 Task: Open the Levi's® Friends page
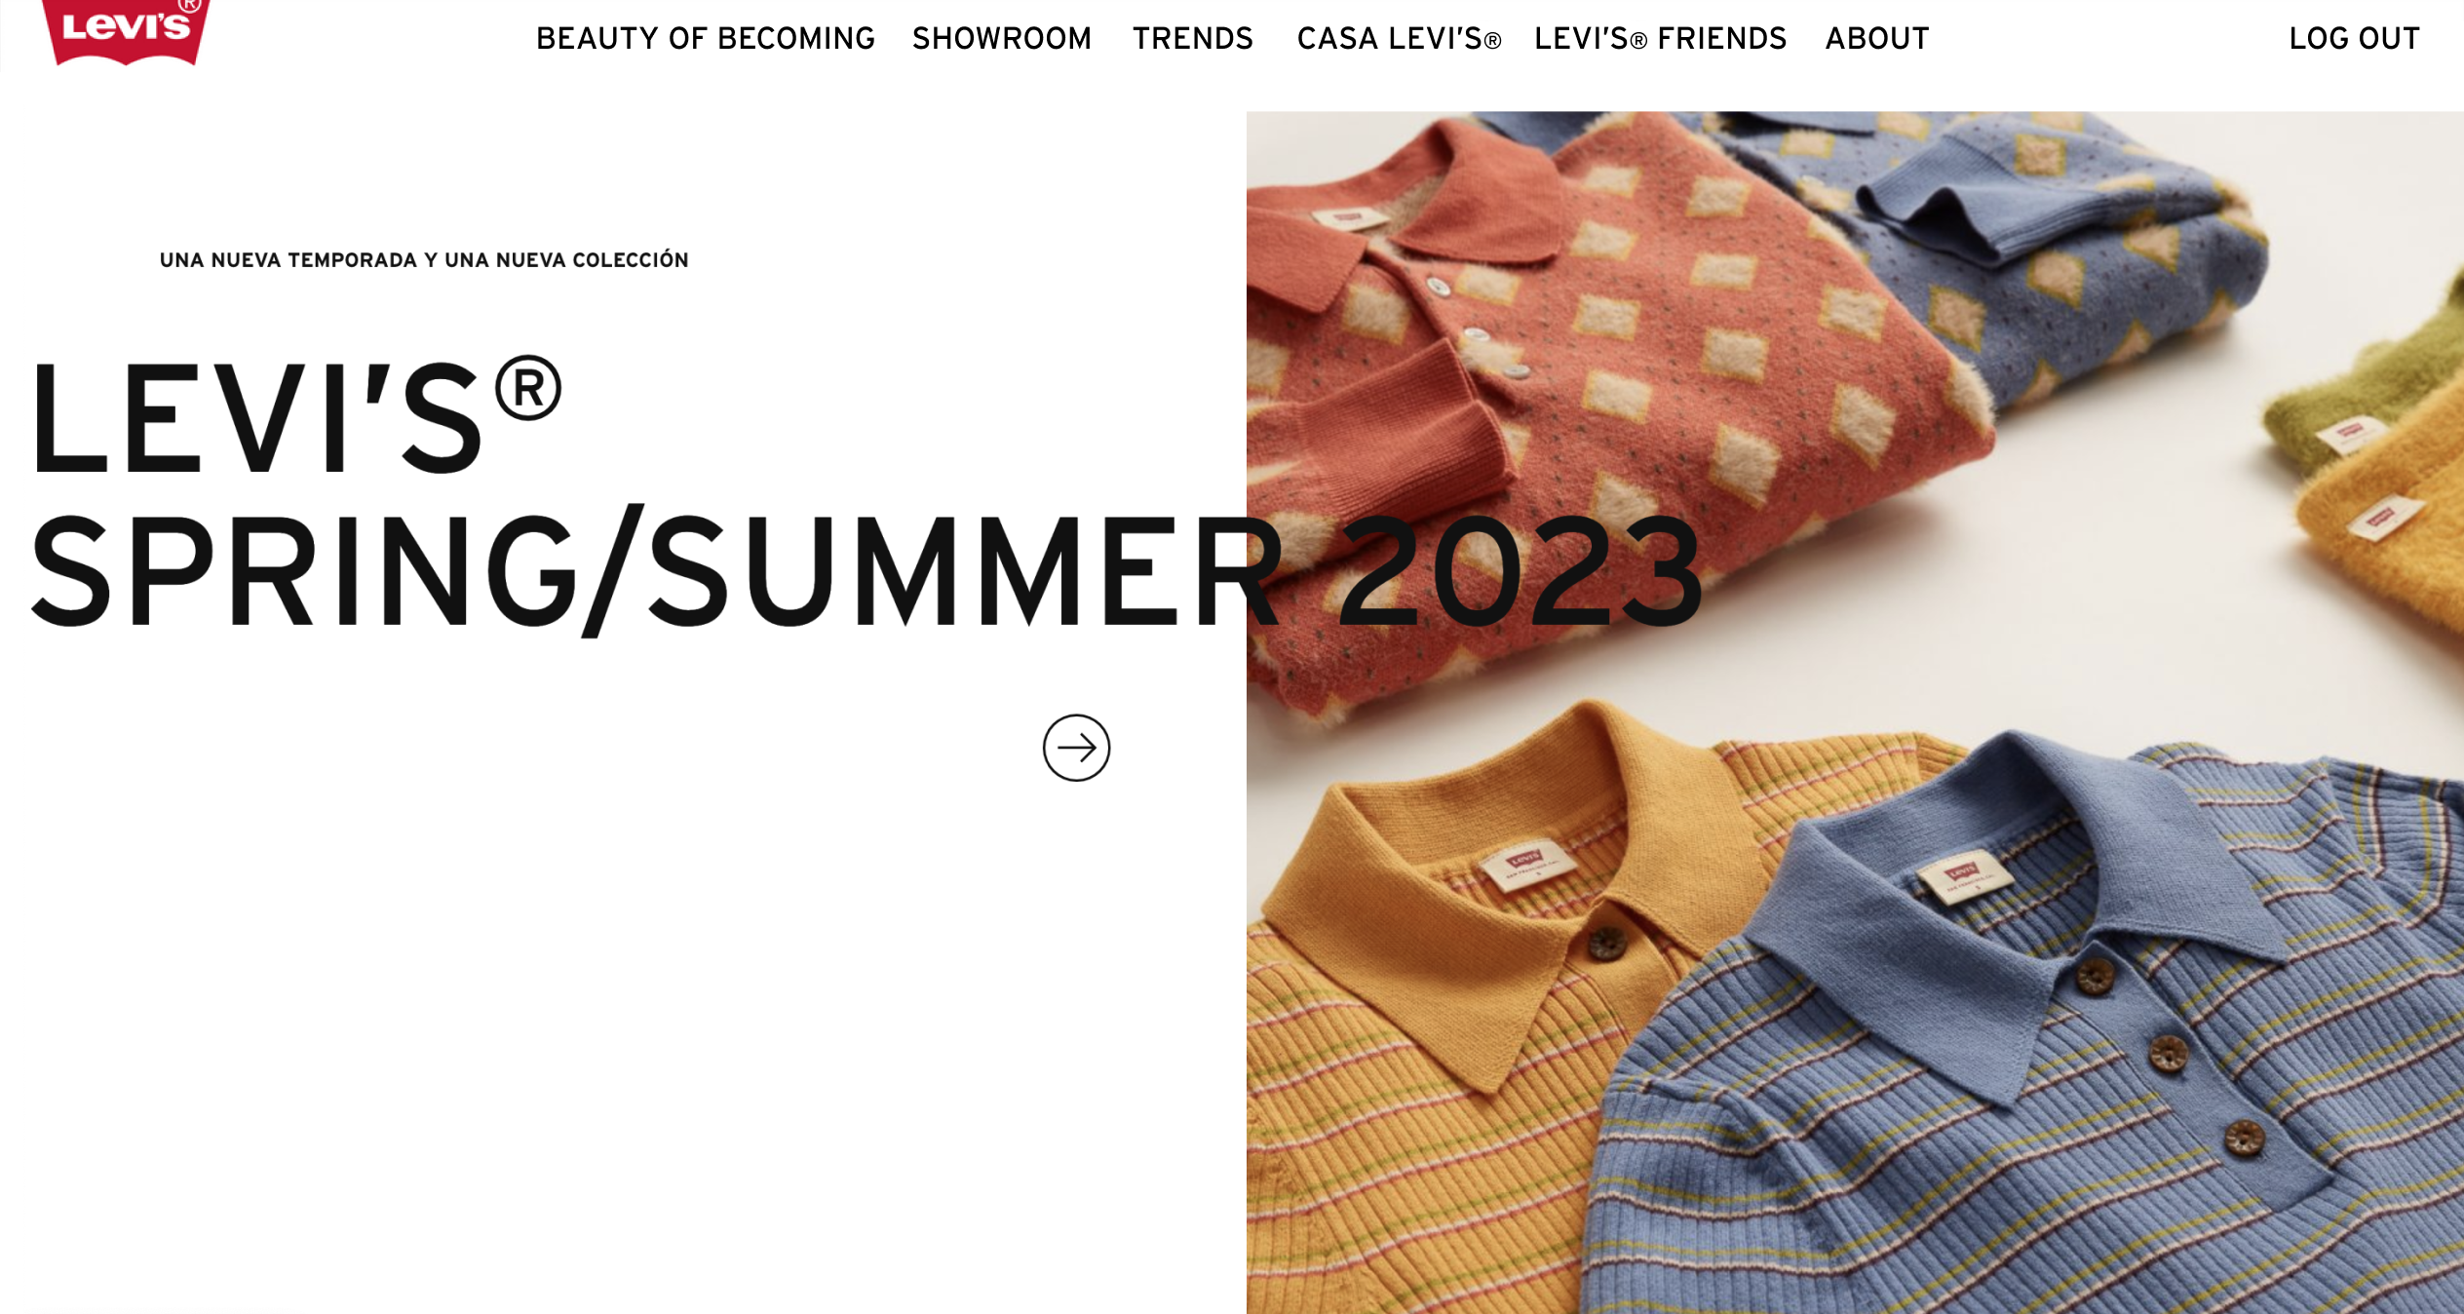click(1660, 38)
